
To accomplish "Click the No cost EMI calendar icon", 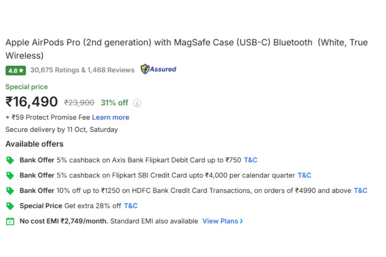I will [10, 221].
